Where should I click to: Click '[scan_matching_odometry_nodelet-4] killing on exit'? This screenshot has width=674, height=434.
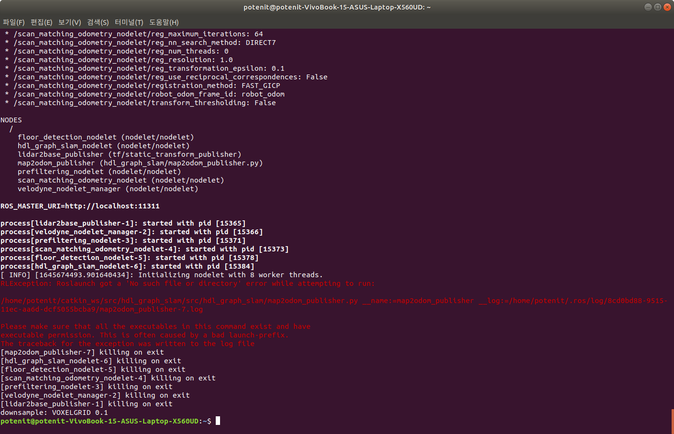[x=108, y=378]
